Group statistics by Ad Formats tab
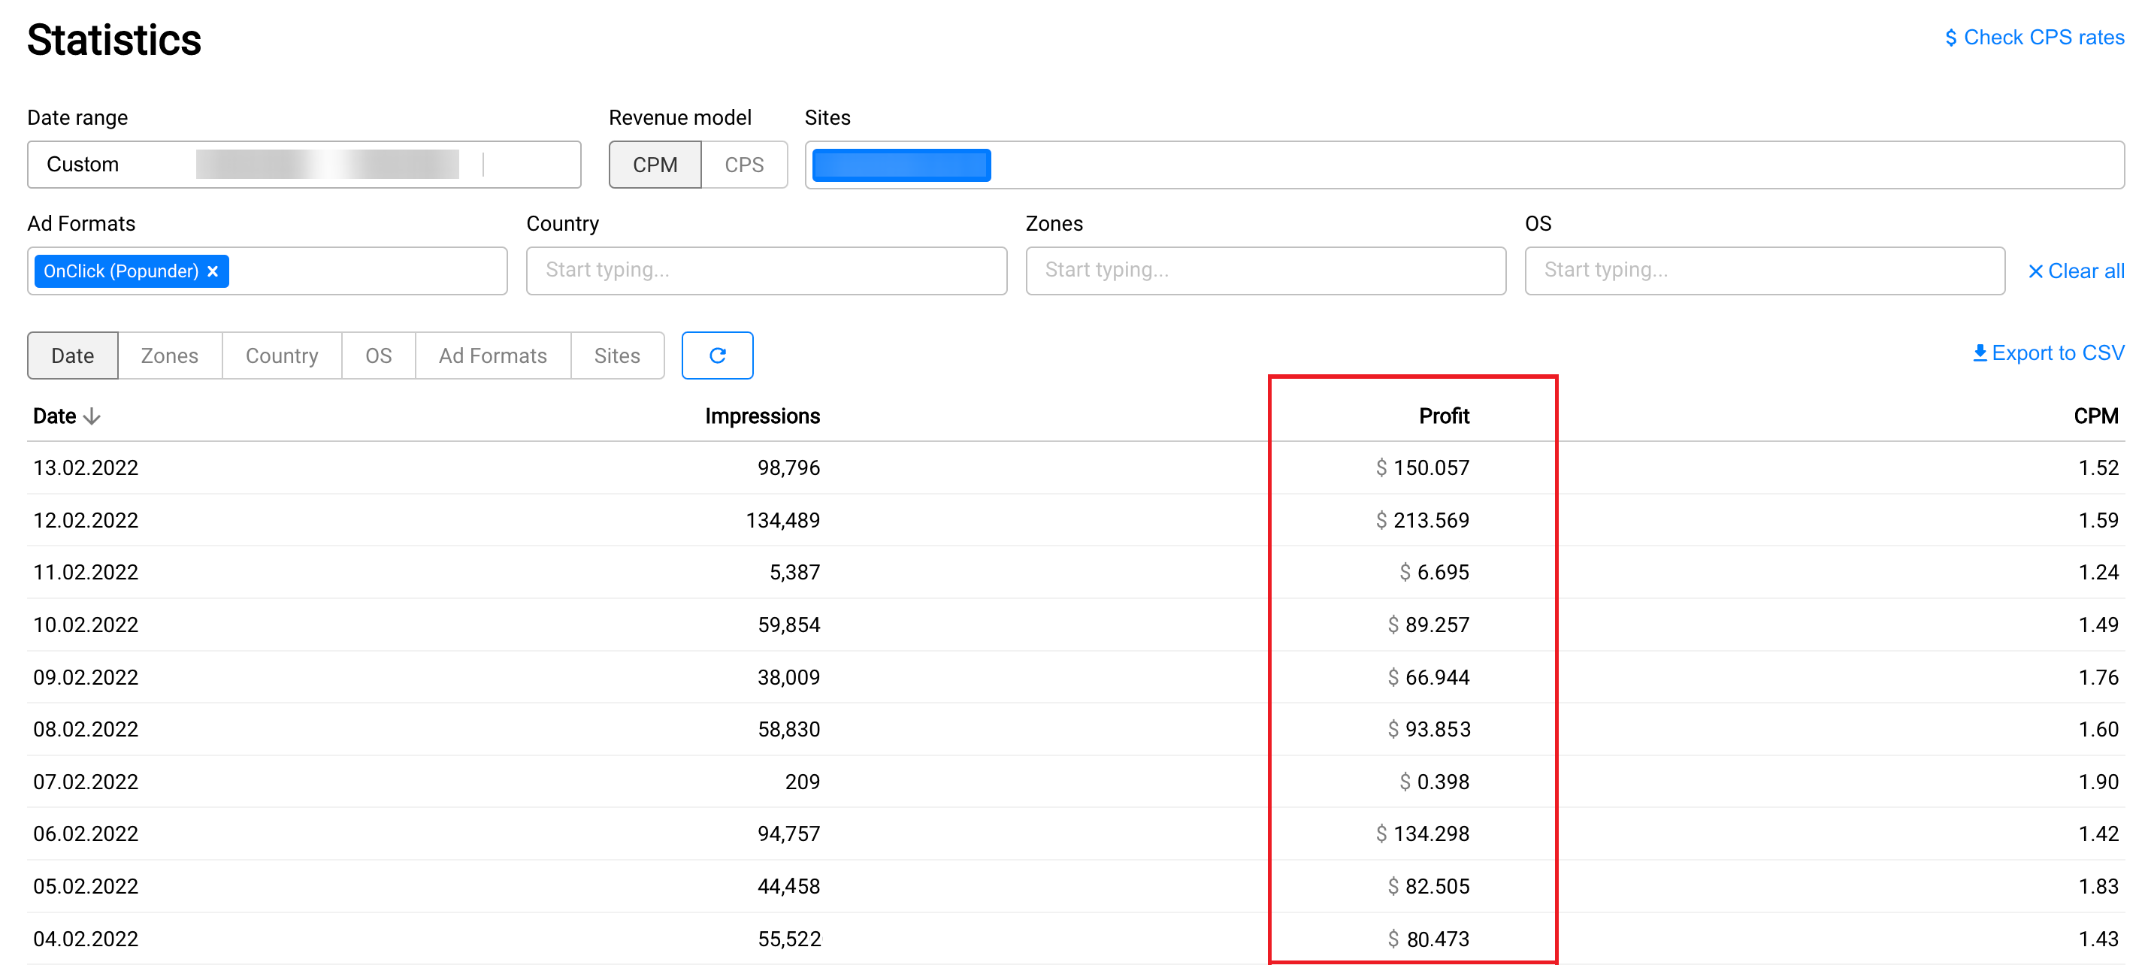This screenshot has height=965, width=2148. (492, 355)
